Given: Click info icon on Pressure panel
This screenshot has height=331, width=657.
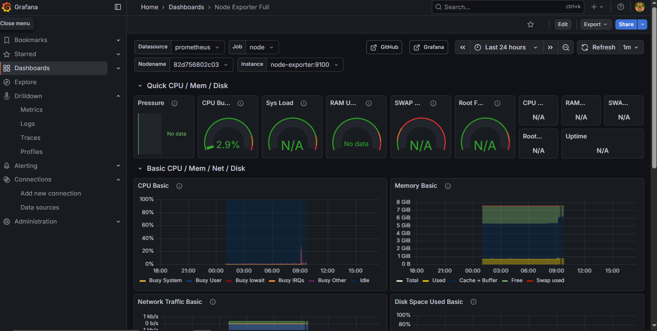Looking at the screenshot, I should [x=174, y=103].
